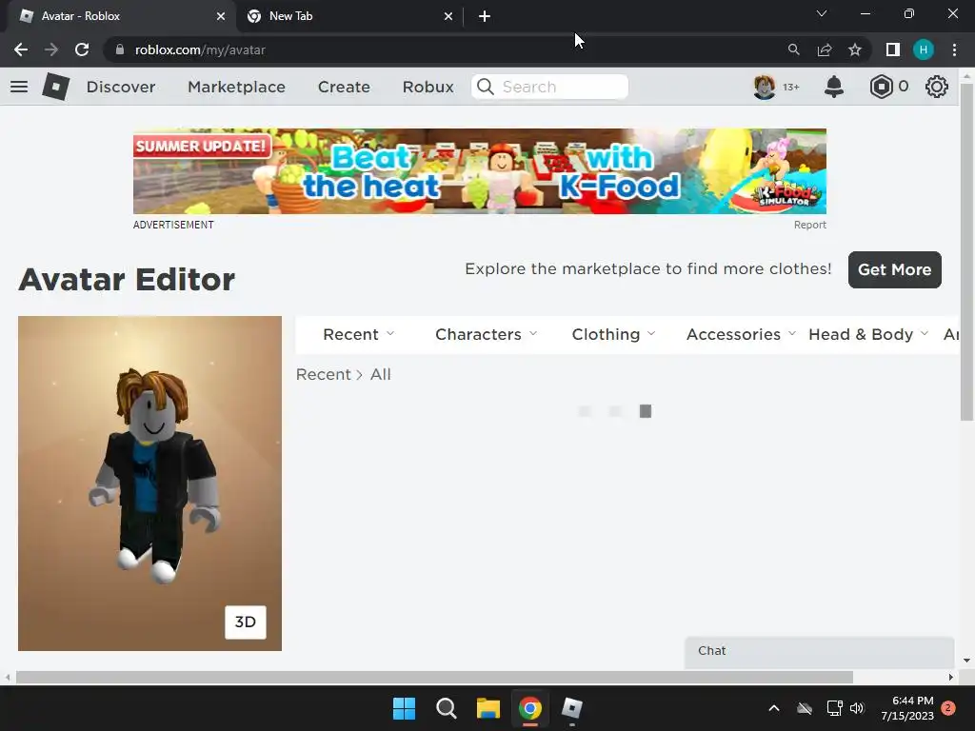975x731 pixels.
Task: Open the Robux page
Action: pos(428,87)
